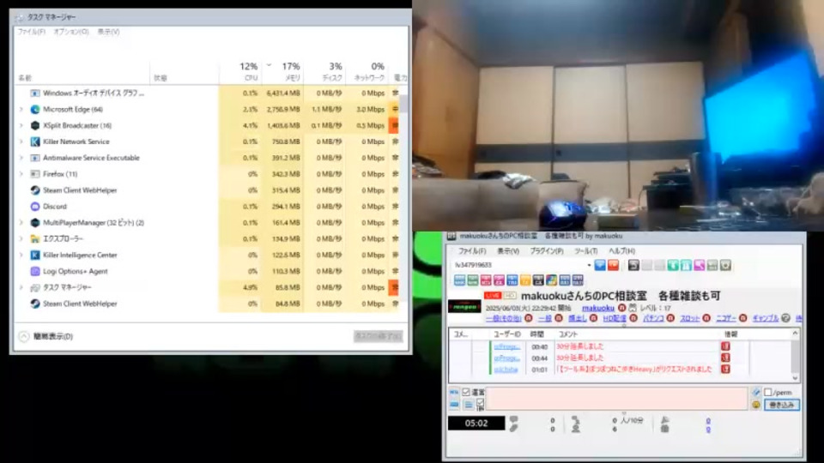824x463 pixels.
Task: Click the Killer Network Service icon
Action: pos(34,141)
